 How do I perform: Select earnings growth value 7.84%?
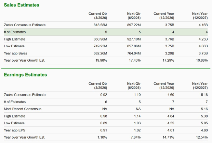(x=136, y=137)
